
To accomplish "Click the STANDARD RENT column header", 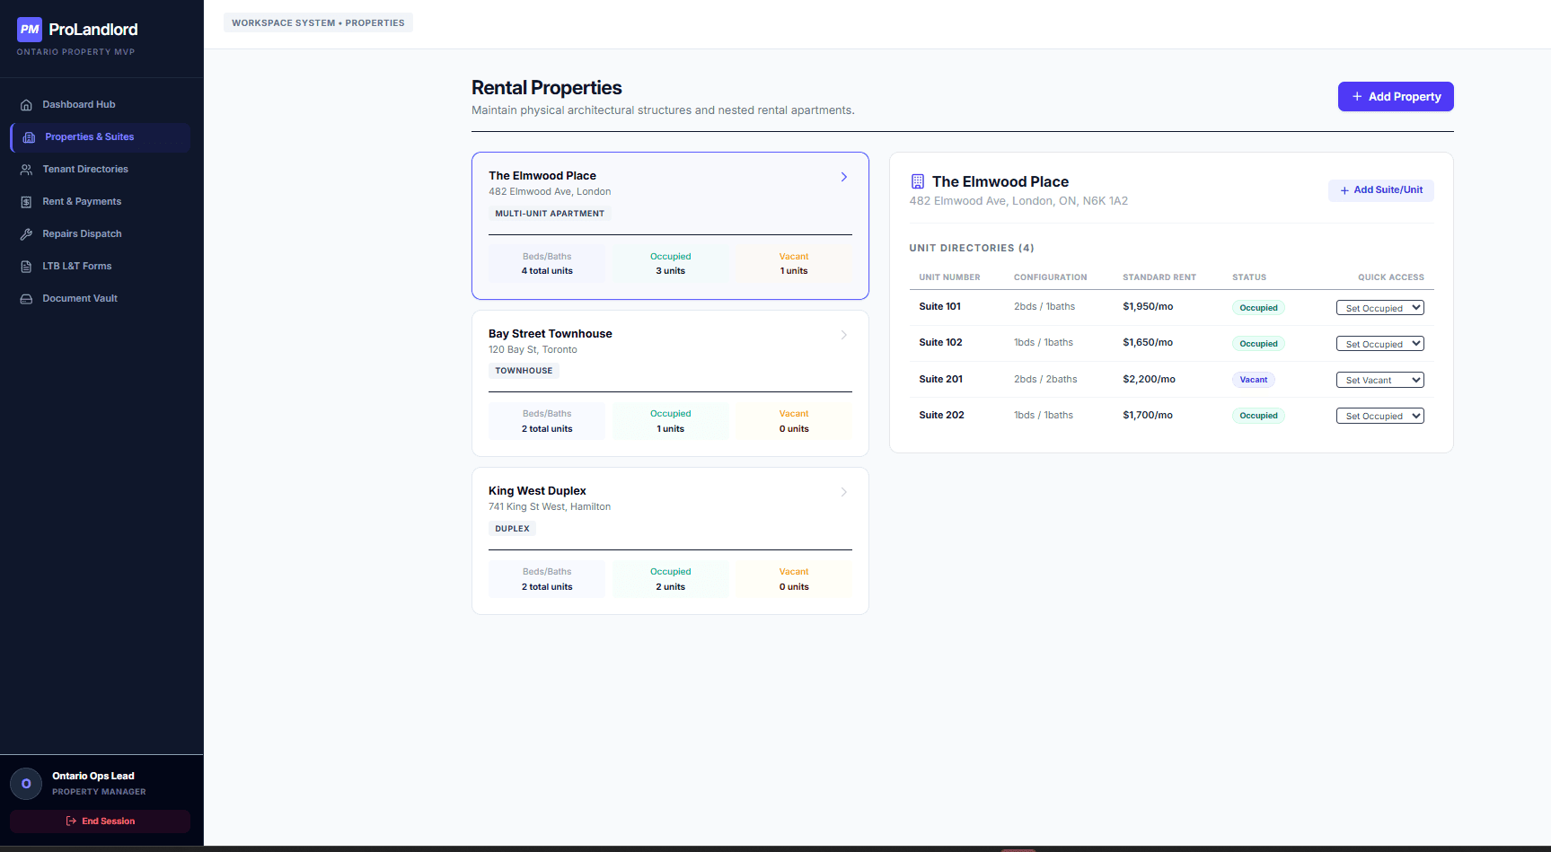I will [1159, 277].
